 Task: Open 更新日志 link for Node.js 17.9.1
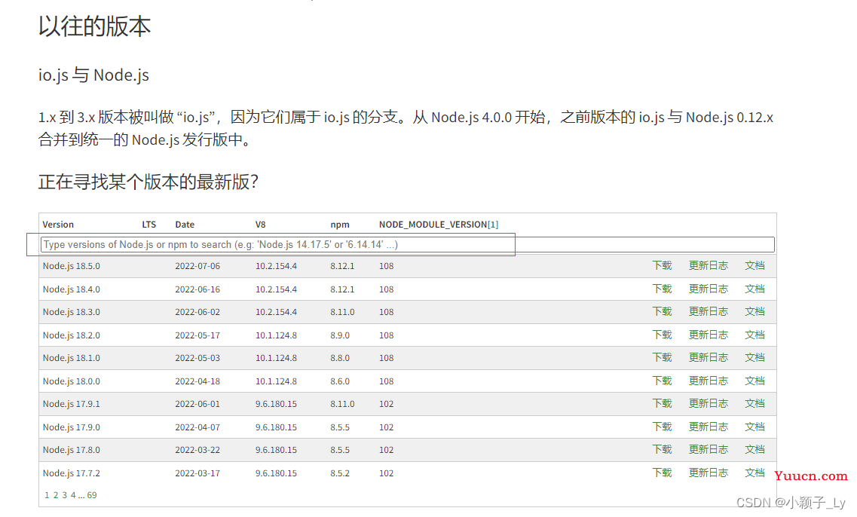[709, 403]
